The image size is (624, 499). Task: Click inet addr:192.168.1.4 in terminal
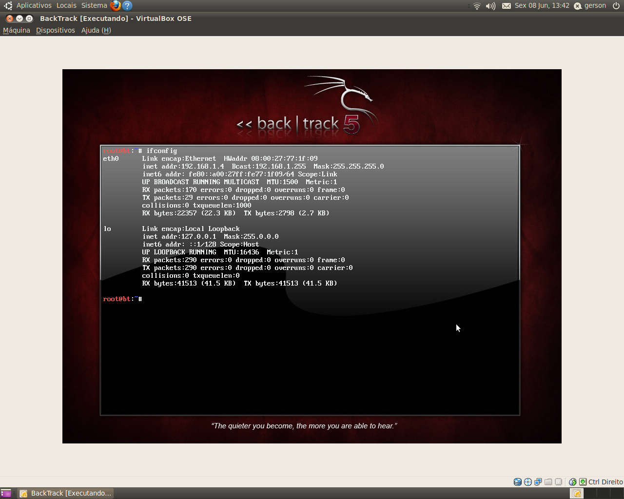pyautogui.click(x=183, y=166)
